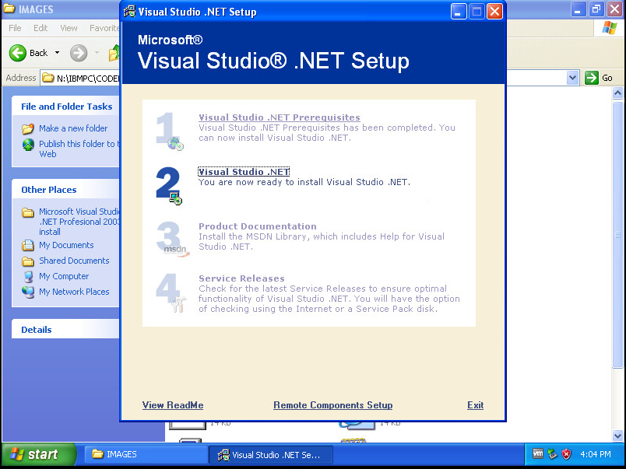Open Microsoft Visual Studio .NET Professional install folder
The image size is (626, 469).
(x=79, y=222)
